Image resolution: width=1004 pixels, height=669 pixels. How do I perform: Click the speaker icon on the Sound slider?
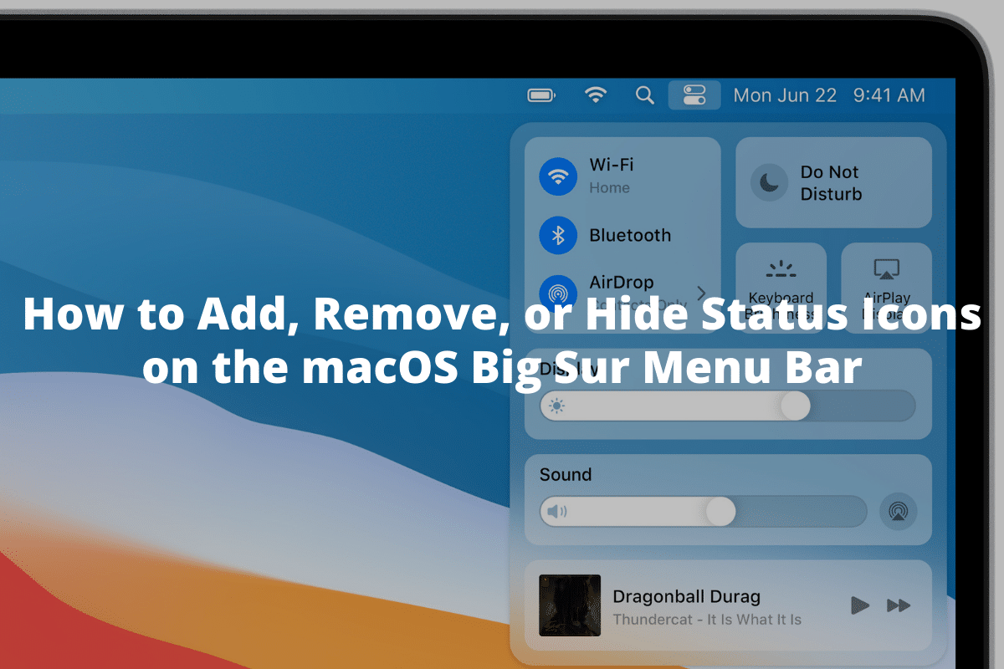point(557,511)
